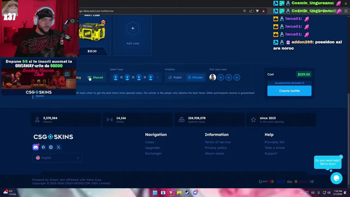Click the browser address bar URL

[96, 11]
